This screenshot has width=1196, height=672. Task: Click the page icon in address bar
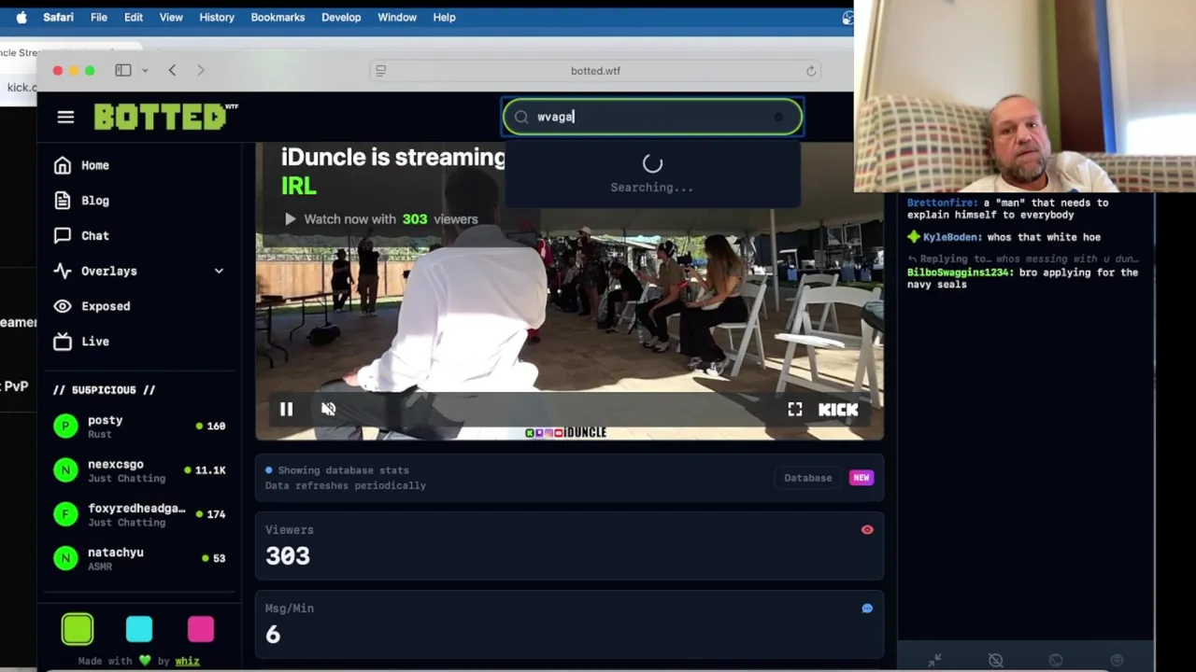[x=380, y=71]
